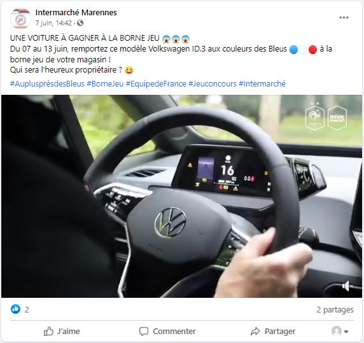Click the Intermarché Marennes profile picture

[20, 18]
